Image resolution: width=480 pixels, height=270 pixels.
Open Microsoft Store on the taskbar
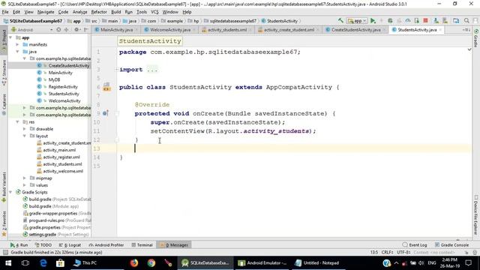click(60, 262)
